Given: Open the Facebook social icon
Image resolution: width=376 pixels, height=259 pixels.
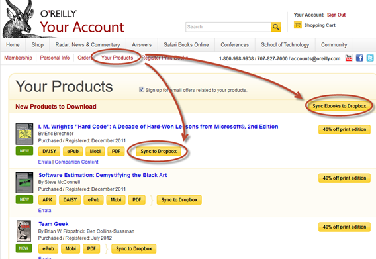Looking at the screenshot, I should click(x=359, y=58).
